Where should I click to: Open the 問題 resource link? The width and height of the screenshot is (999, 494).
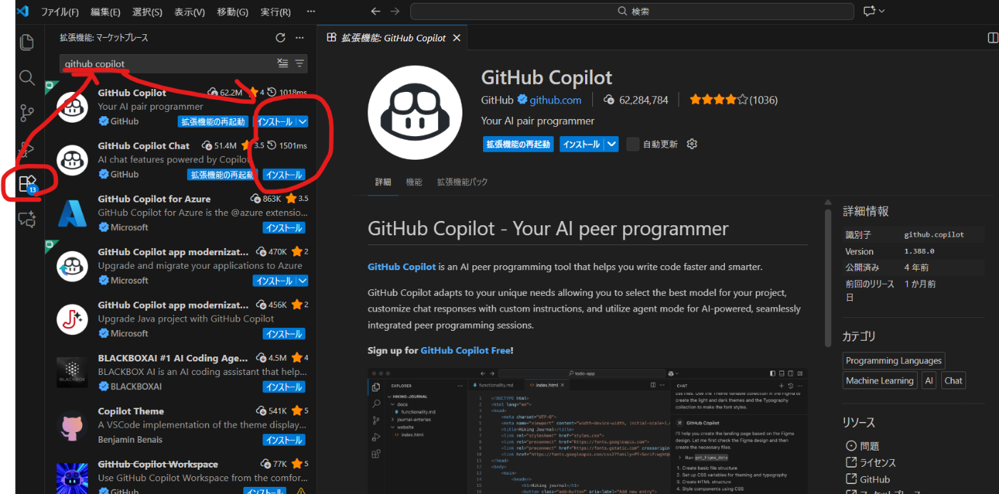click(863, 446)
